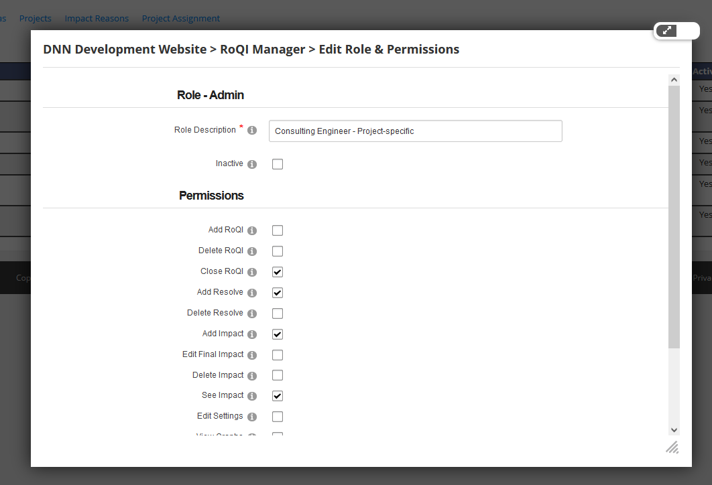Uncheck the Close RoQI permission
This screenshot has height=485, width=712.
click(x=278, y=272)
